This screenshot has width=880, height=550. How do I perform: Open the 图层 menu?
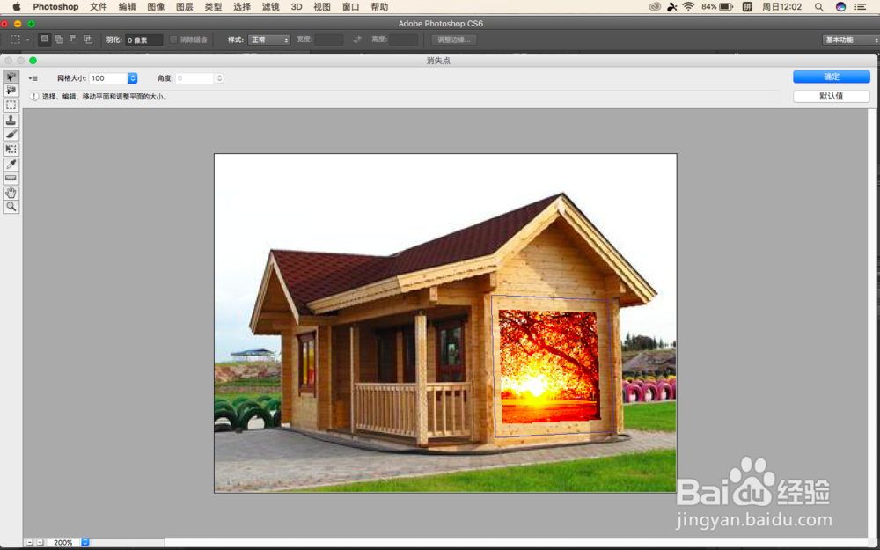tap(185, 7)
